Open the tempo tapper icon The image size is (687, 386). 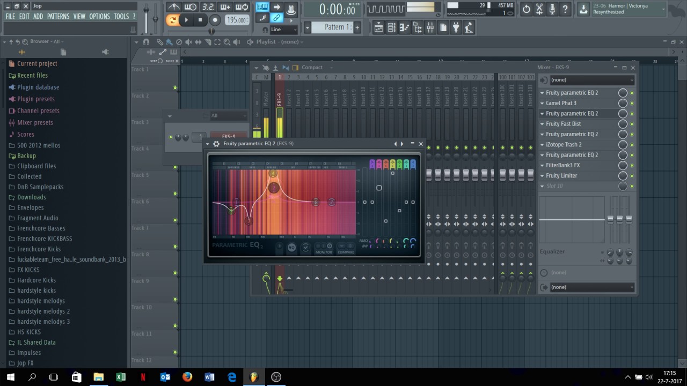469,27
